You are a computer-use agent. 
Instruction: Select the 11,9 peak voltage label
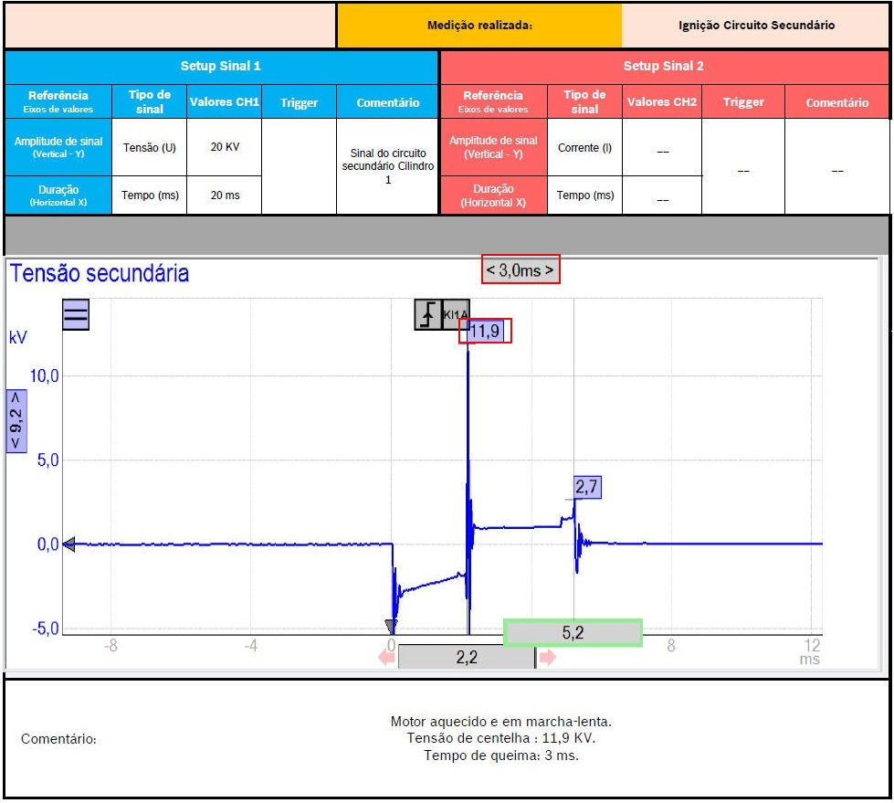[485, 331]
